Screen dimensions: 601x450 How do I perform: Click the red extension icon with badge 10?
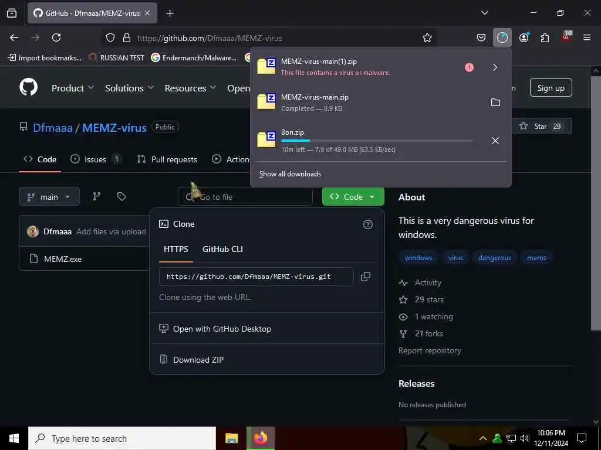(566, 37)
